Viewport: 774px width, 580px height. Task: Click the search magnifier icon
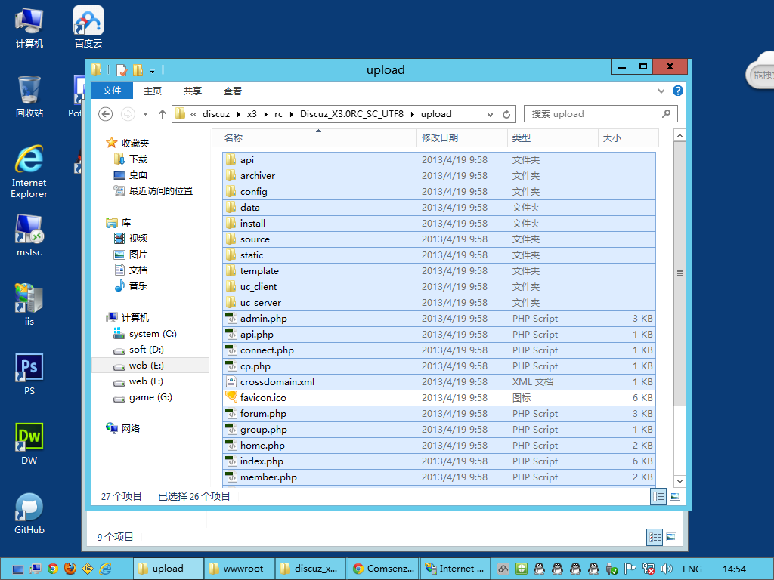click(x=667, y=114)
